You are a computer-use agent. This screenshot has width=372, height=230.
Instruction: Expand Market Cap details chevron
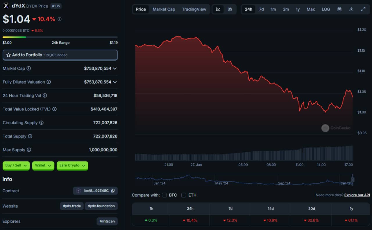[x=115, y=68]
